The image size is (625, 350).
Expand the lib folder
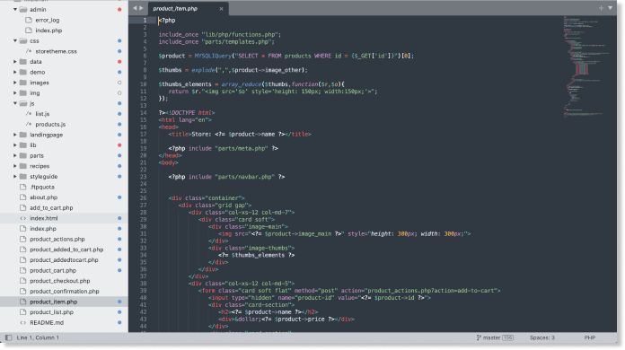pyautogui.click(x=15, y=145)
